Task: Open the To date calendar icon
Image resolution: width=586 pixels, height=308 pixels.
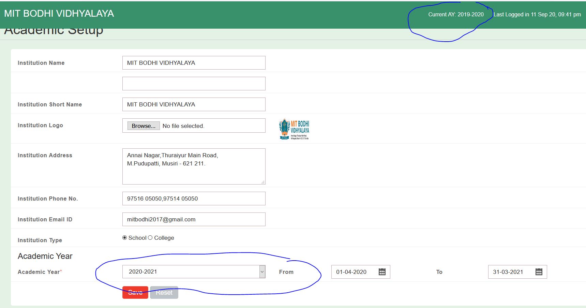Action: click(x=539, y=272)
